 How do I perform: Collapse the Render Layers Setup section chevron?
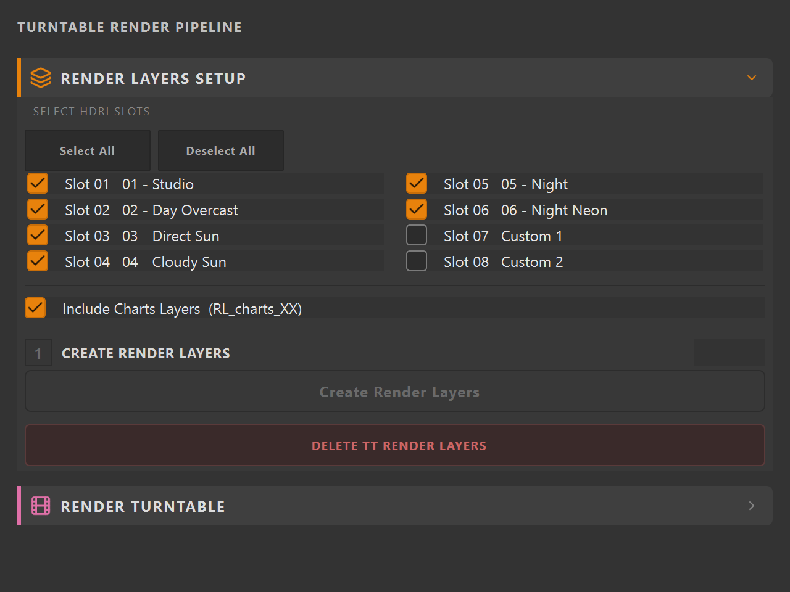pos(752,78)
